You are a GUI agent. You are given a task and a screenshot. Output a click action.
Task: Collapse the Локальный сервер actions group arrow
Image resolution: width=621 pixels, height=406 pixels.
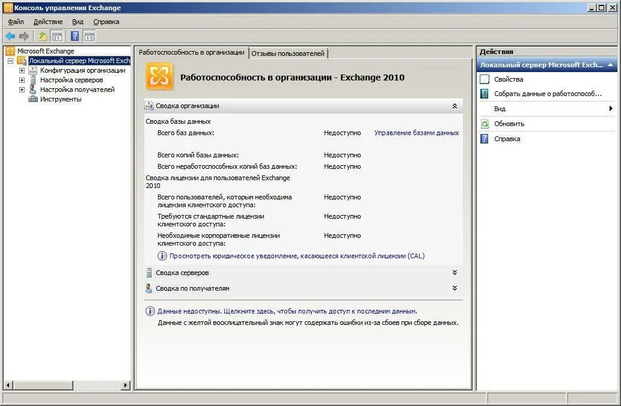(611, 65)
